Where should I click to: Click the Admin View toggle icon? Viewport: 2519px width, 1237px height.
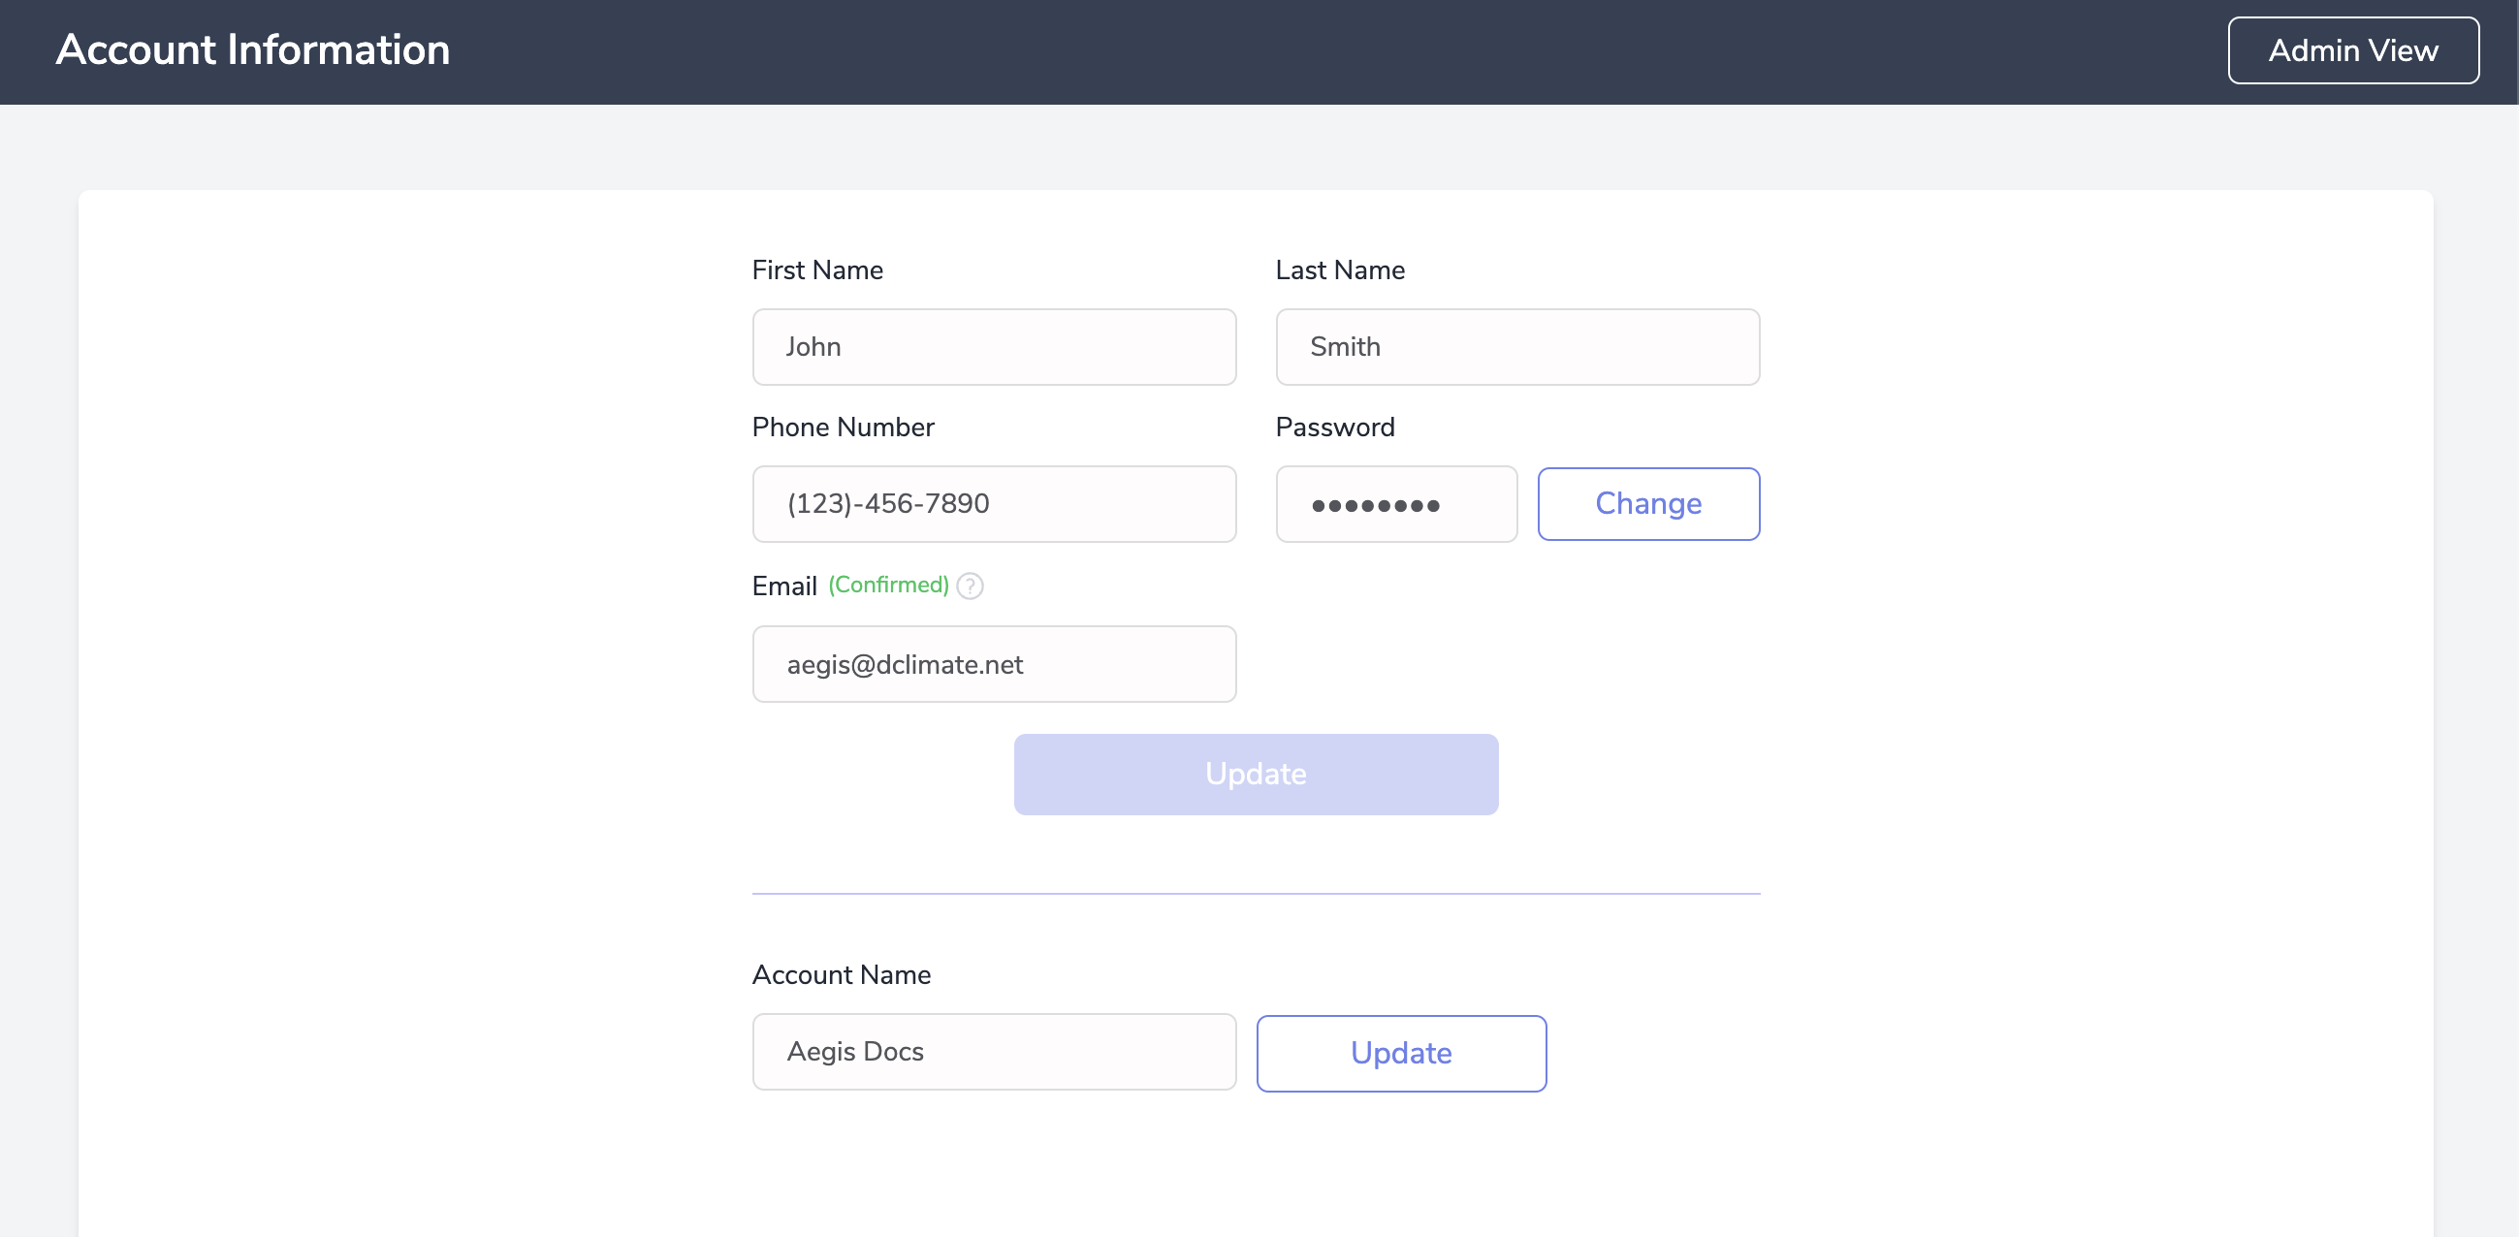point(2352,49)
